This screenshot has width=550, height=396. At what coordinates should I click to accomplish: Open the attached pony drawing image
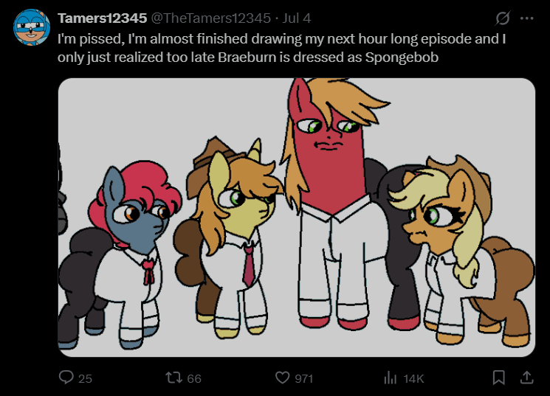297,218
